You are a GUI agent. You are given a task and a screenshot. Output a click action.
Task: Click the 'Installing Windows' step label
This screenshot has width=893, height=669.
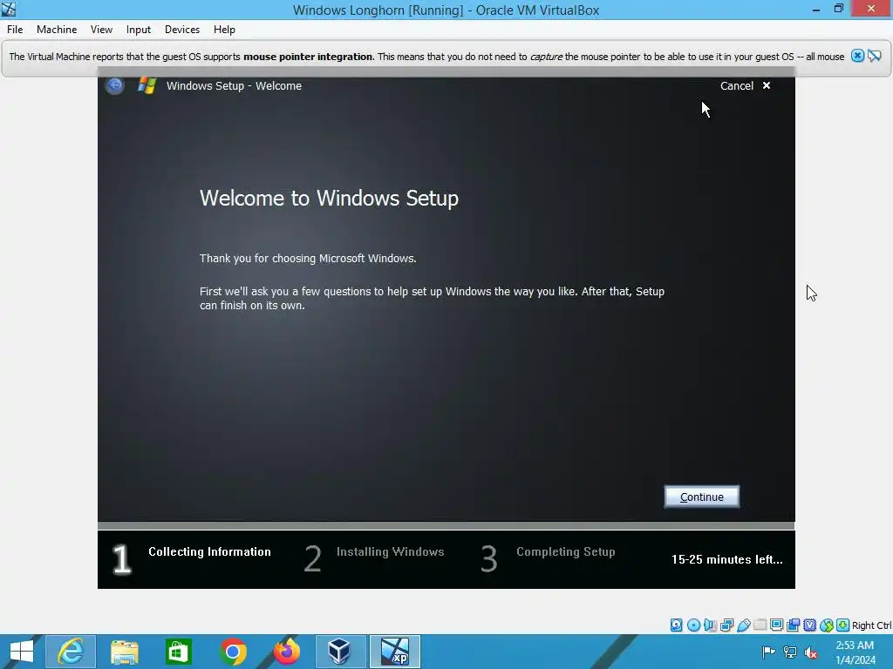tap(390, 551)
